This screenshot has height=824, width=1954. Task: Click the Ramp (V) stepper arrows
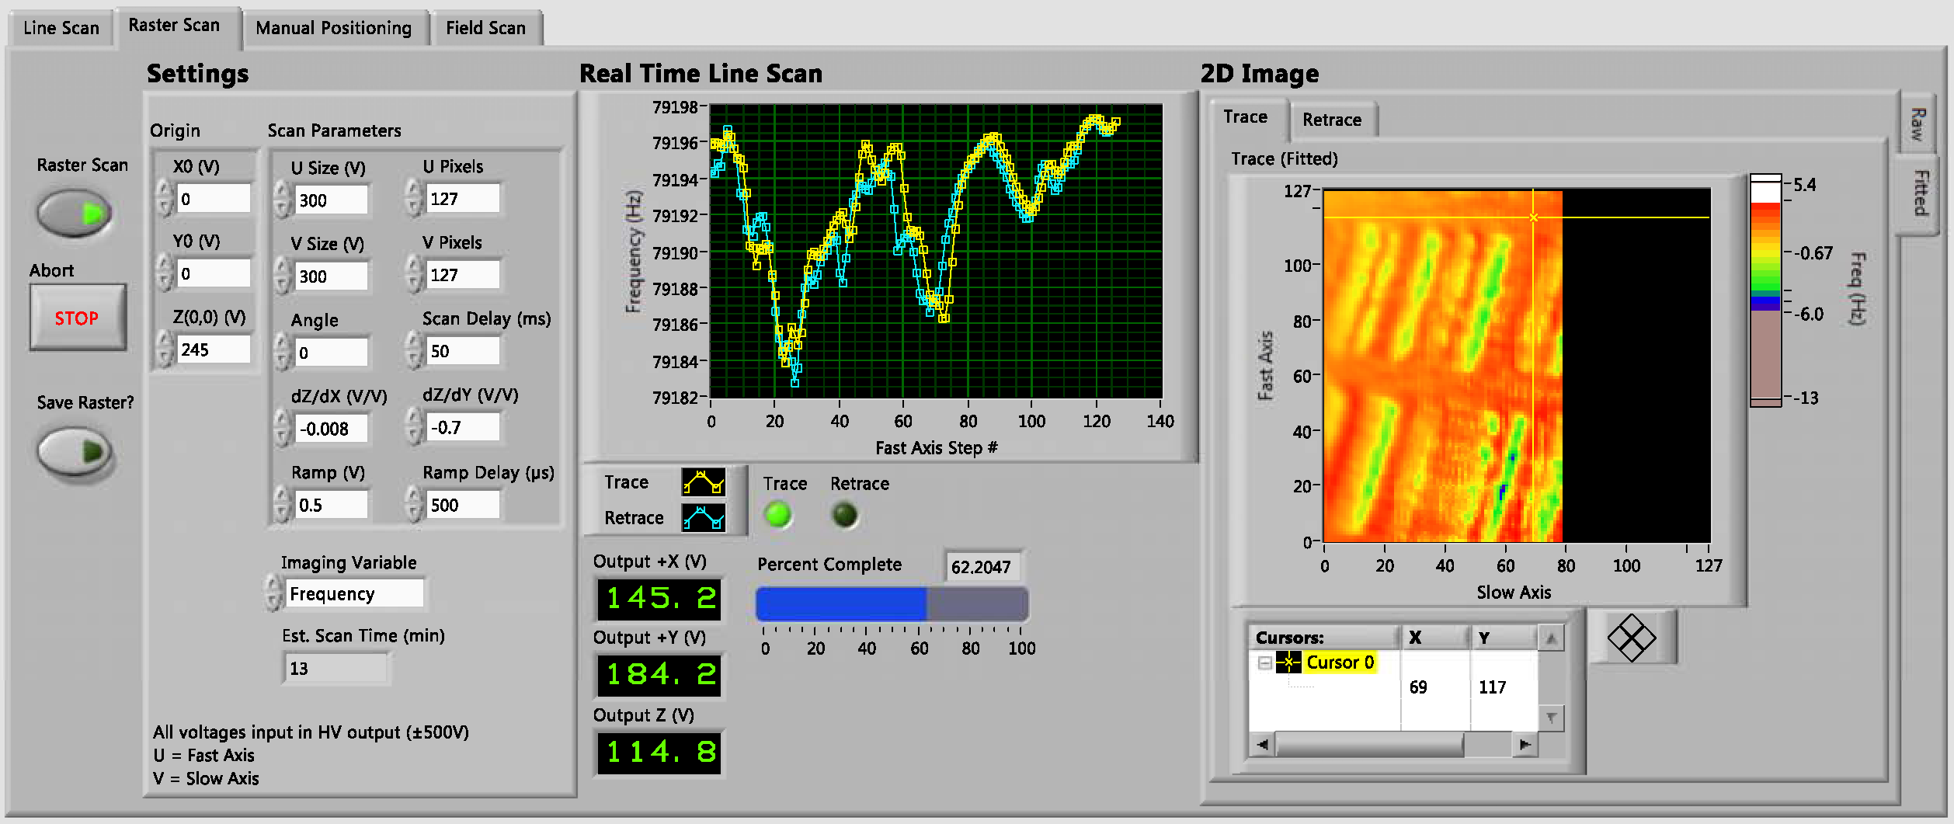[283, 505]
